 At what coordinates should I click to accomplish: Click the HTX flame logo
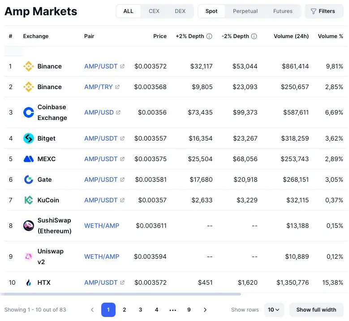(29, 282)
